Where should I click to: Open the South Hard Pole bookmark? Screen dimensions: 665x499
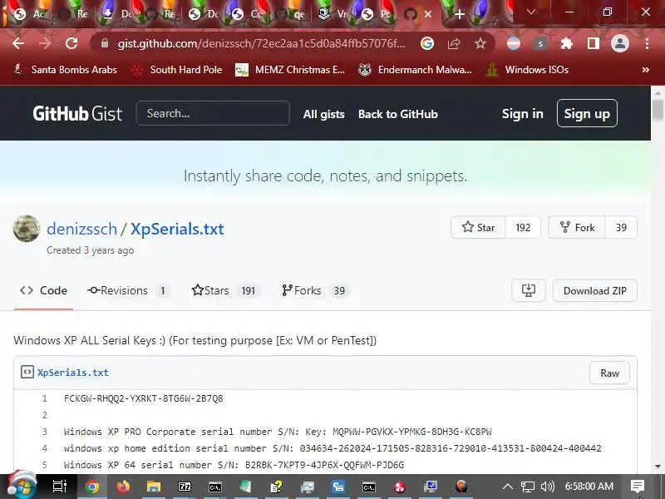click(x=177, y=70)
